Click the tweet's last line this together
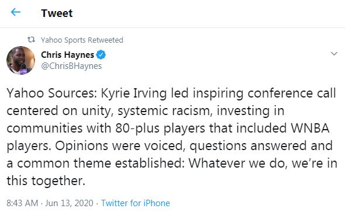Image resolution: width=345 pixels, height=212 pixels. pyautogui.click(x=46, y=181)
